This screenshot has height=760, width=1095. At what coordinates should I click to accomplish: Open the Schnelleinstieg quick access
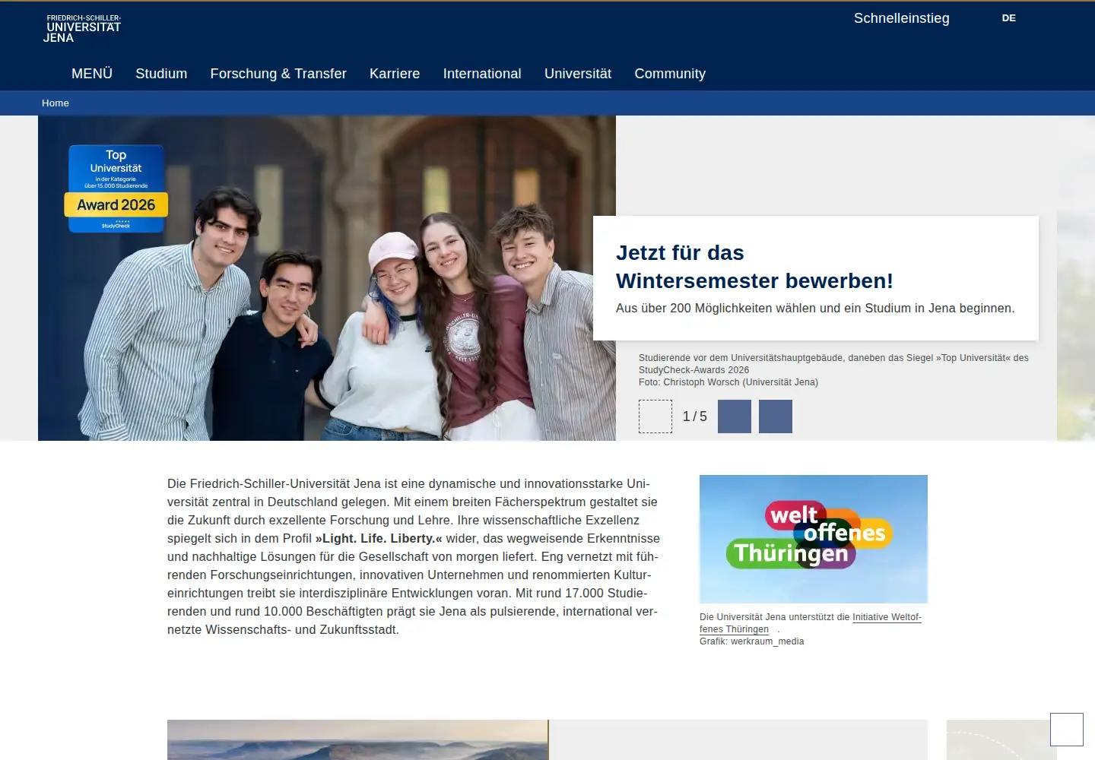click(x=901, y=18)
